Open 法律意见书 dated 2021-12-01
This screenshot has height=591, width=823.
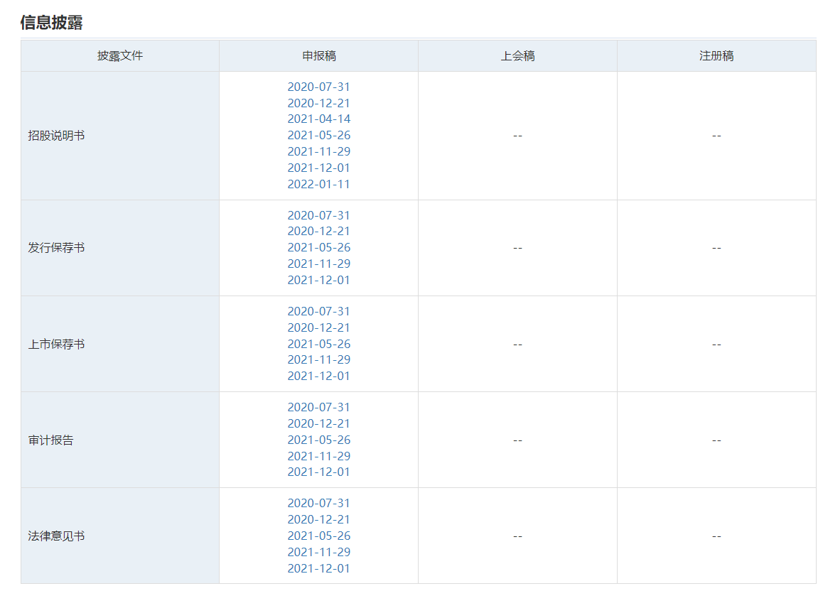318,568
